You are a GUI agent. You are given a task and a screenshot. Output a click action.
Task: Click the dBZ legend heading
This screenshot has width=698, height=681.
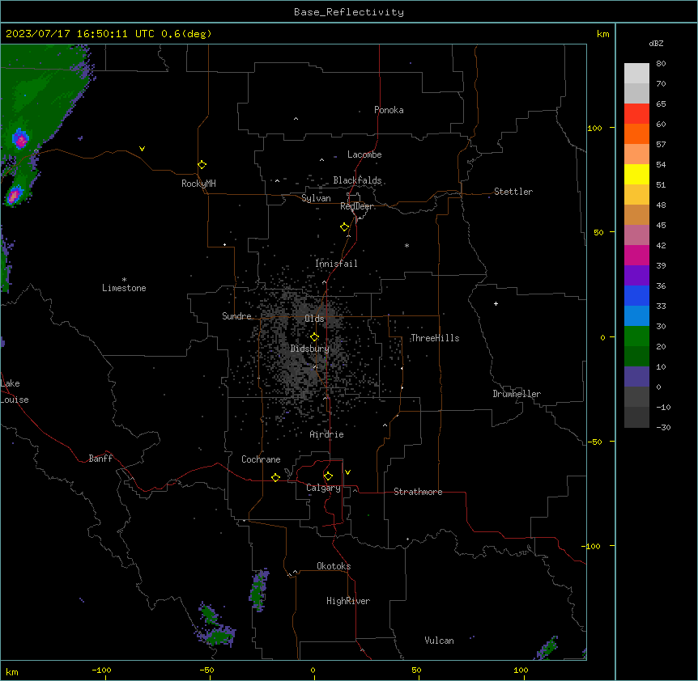656,43
